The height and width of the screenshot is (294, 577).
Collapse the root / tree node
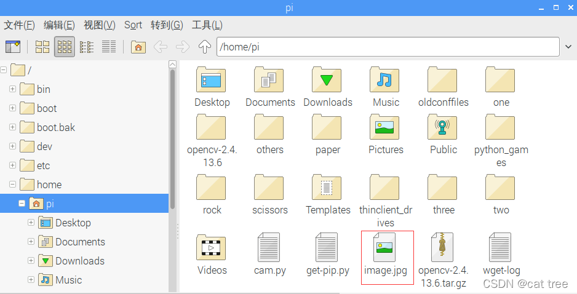click(4, 70)
